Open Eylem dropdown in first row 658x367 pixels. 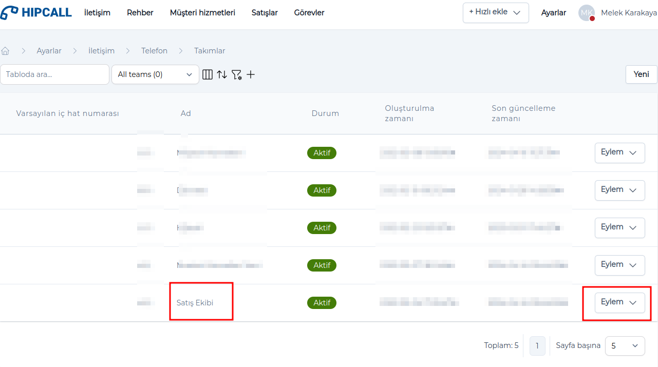point(619,152)
